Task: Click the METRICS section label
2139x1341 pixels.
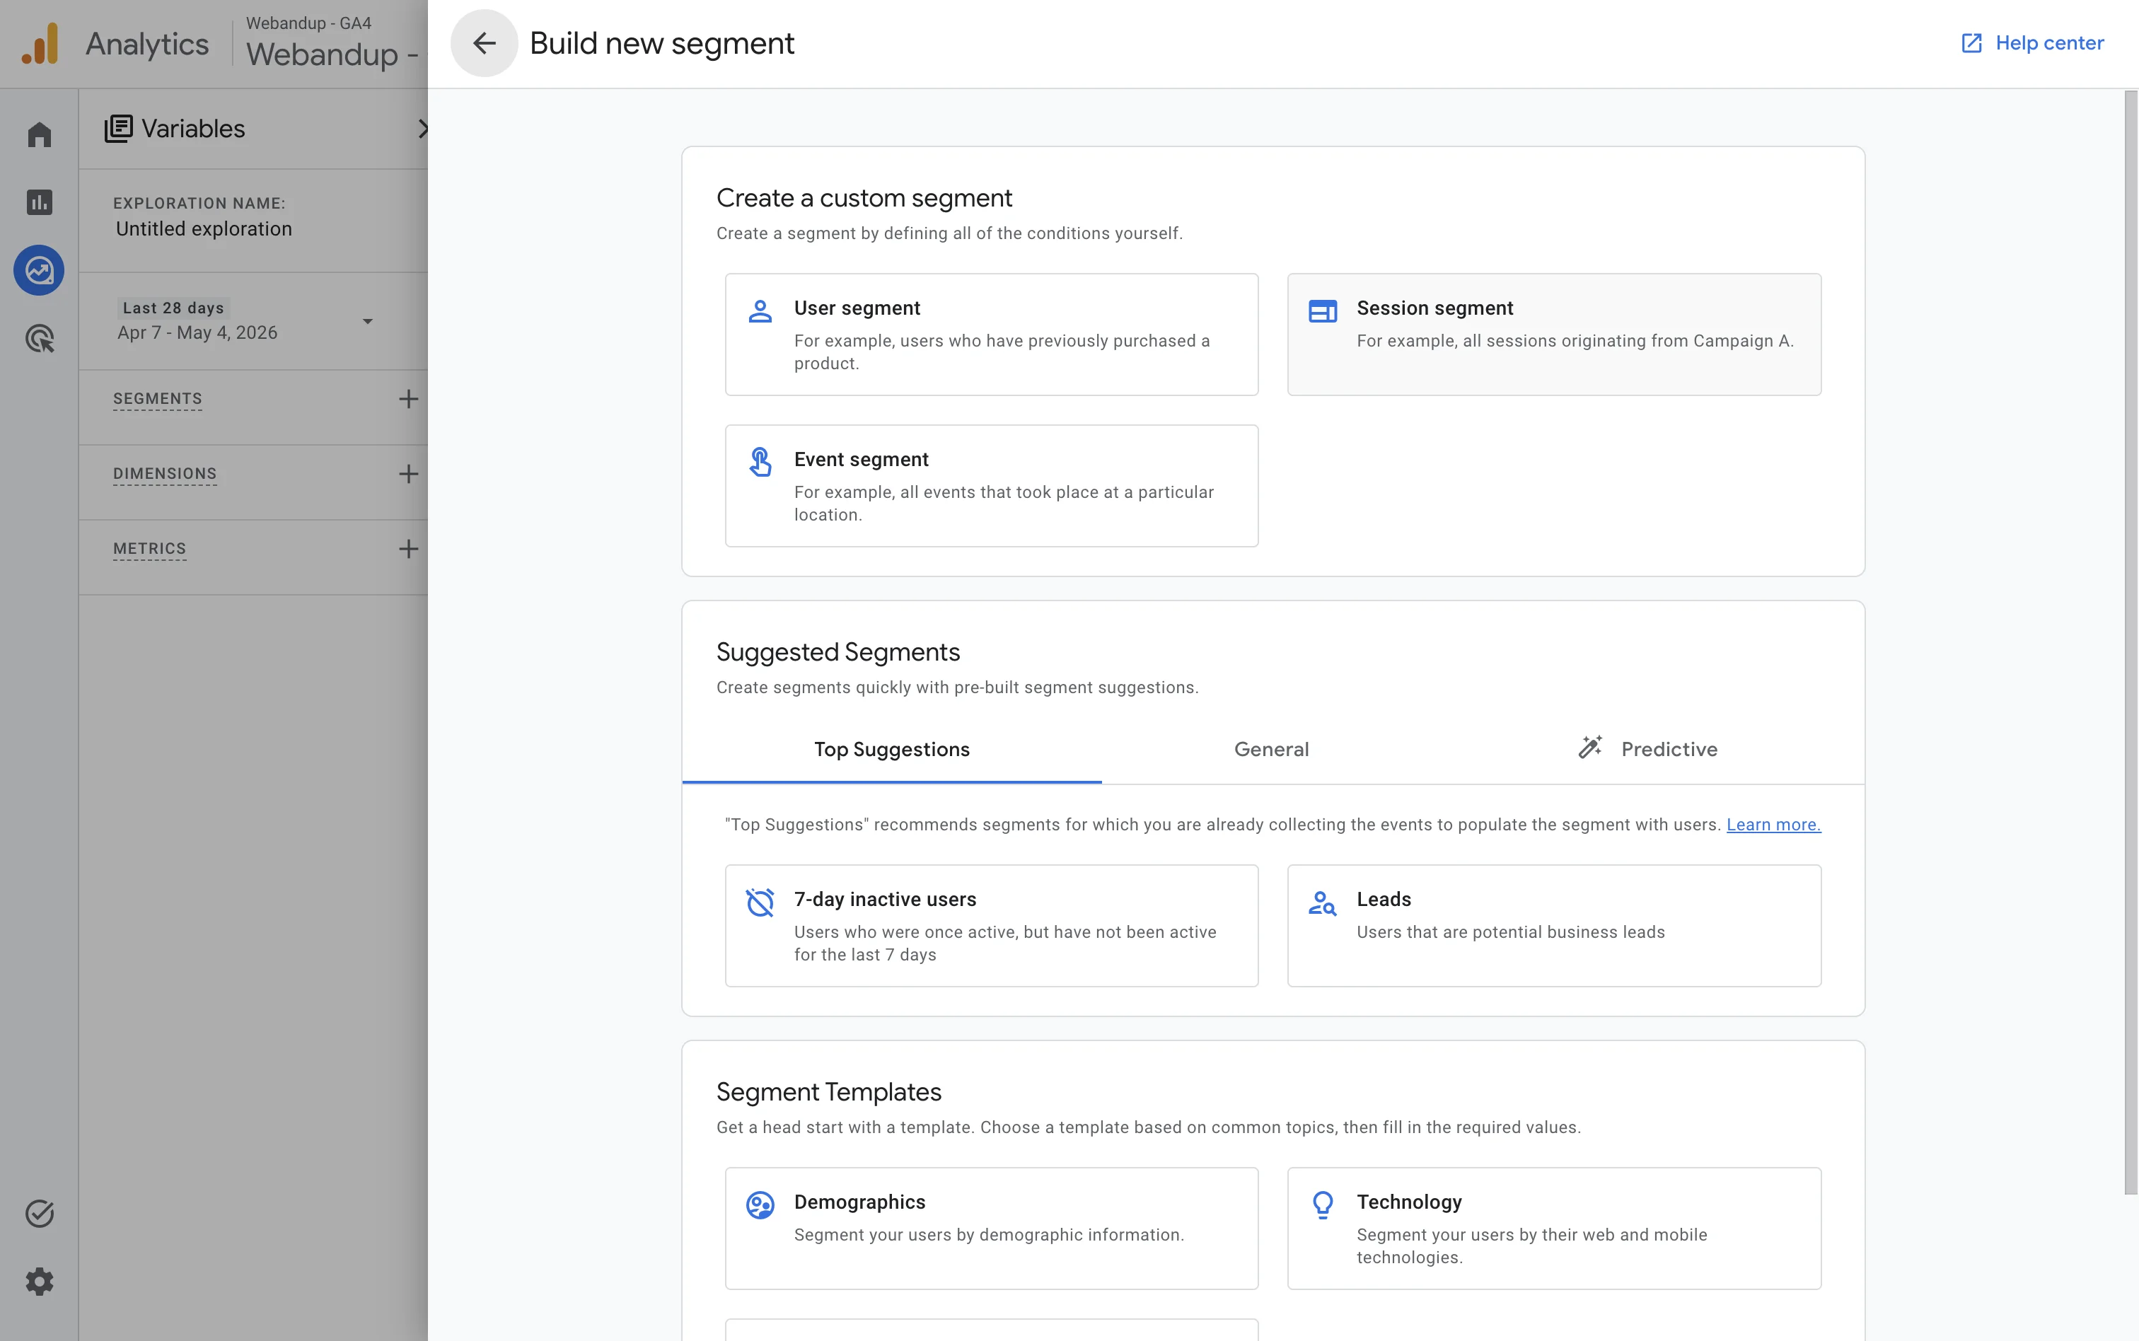Action: click(150, 549)
